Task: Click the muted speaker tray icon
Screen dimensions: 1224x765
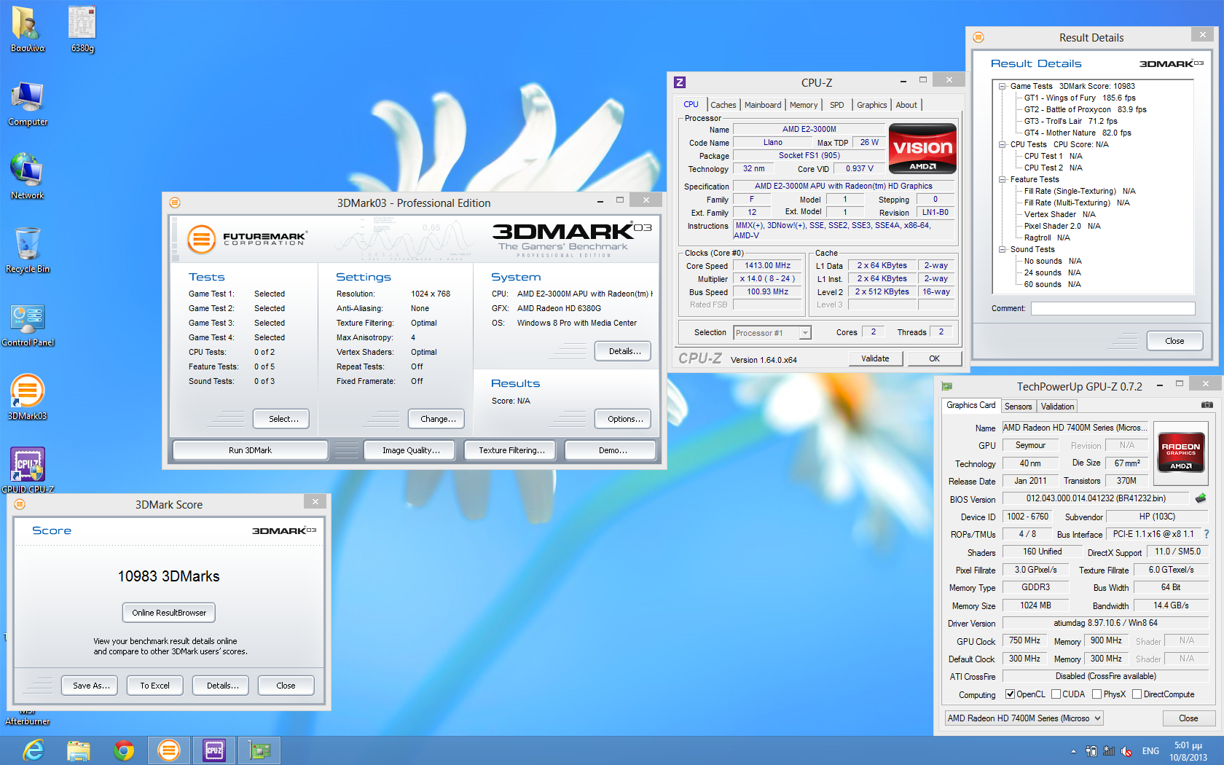Action: coord(1127,751)
